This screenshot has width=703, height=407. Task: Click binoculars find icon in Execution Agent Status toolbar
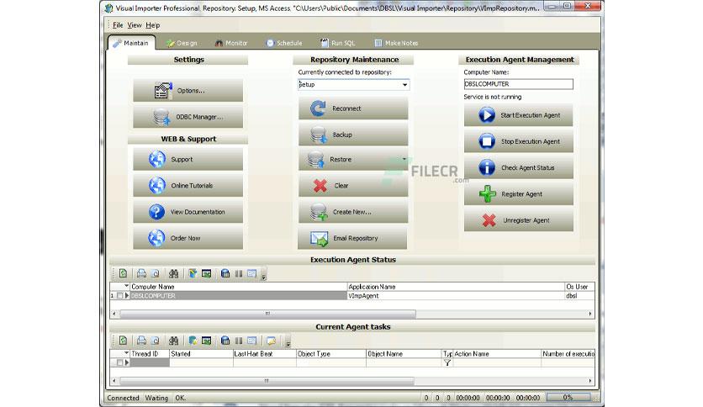pos(173,273)
